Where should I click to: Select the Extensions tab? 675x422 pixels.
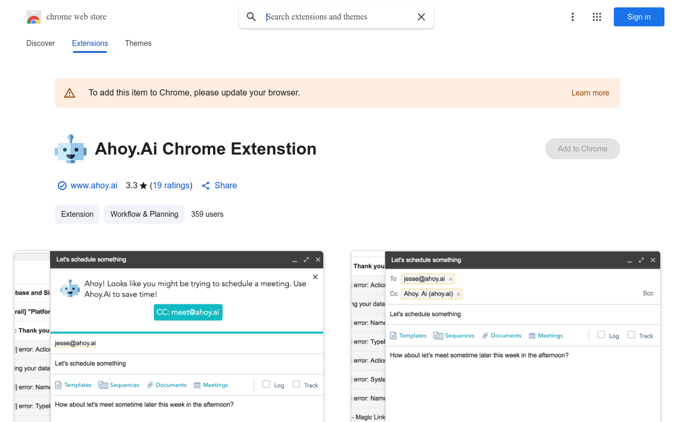90,43
